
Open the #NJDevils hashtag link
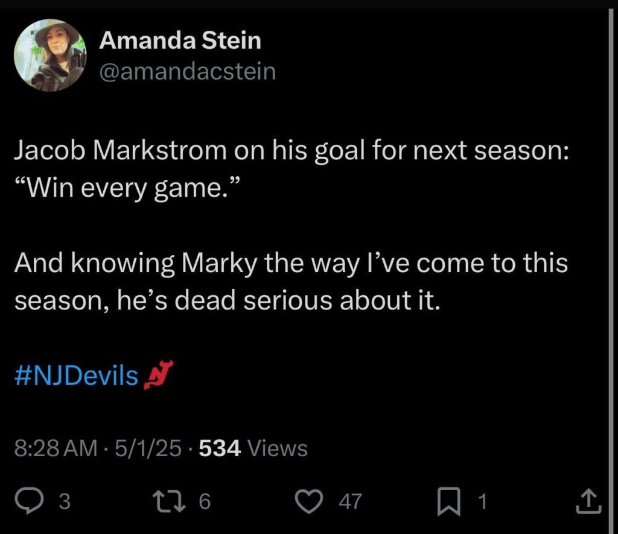76,375
